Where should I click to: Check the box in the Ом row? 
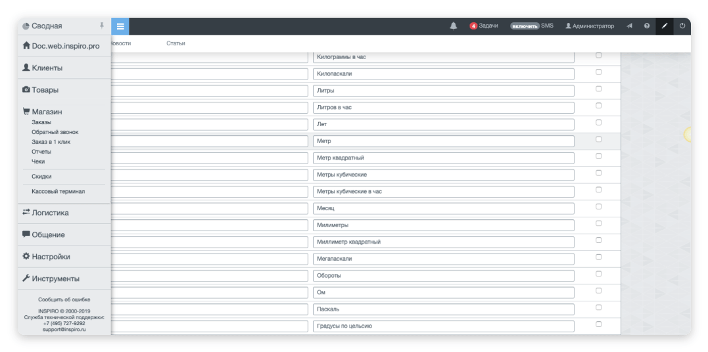click(599, 291)
